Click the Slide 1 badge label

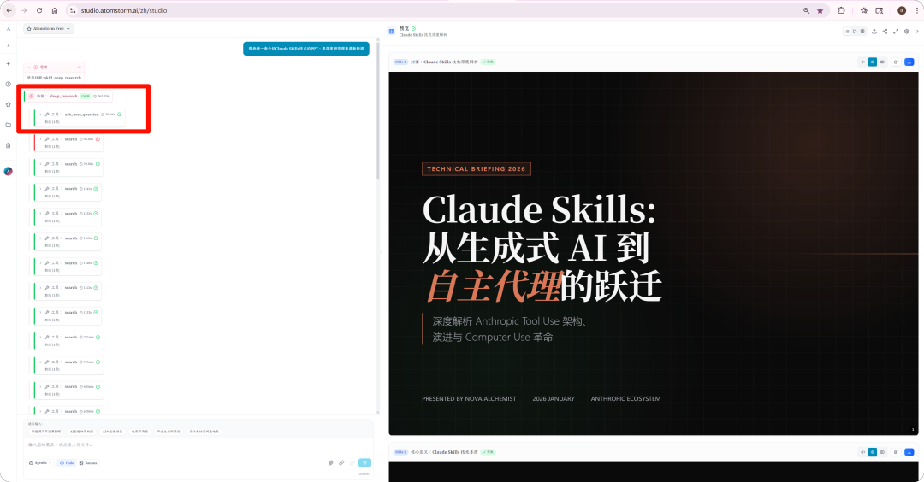point(400,62)
